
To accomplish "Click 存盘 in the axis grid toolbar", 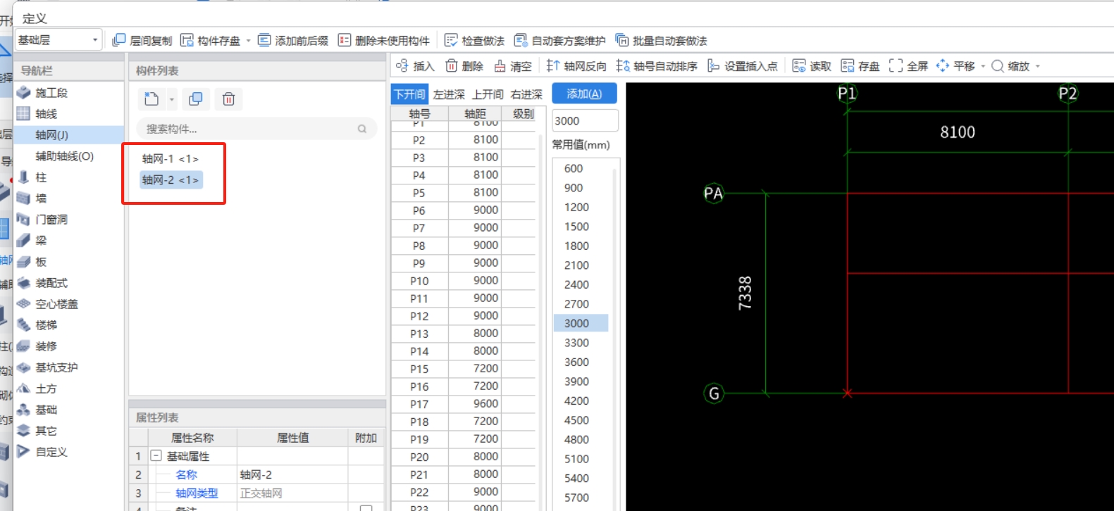I will [860, 66].
